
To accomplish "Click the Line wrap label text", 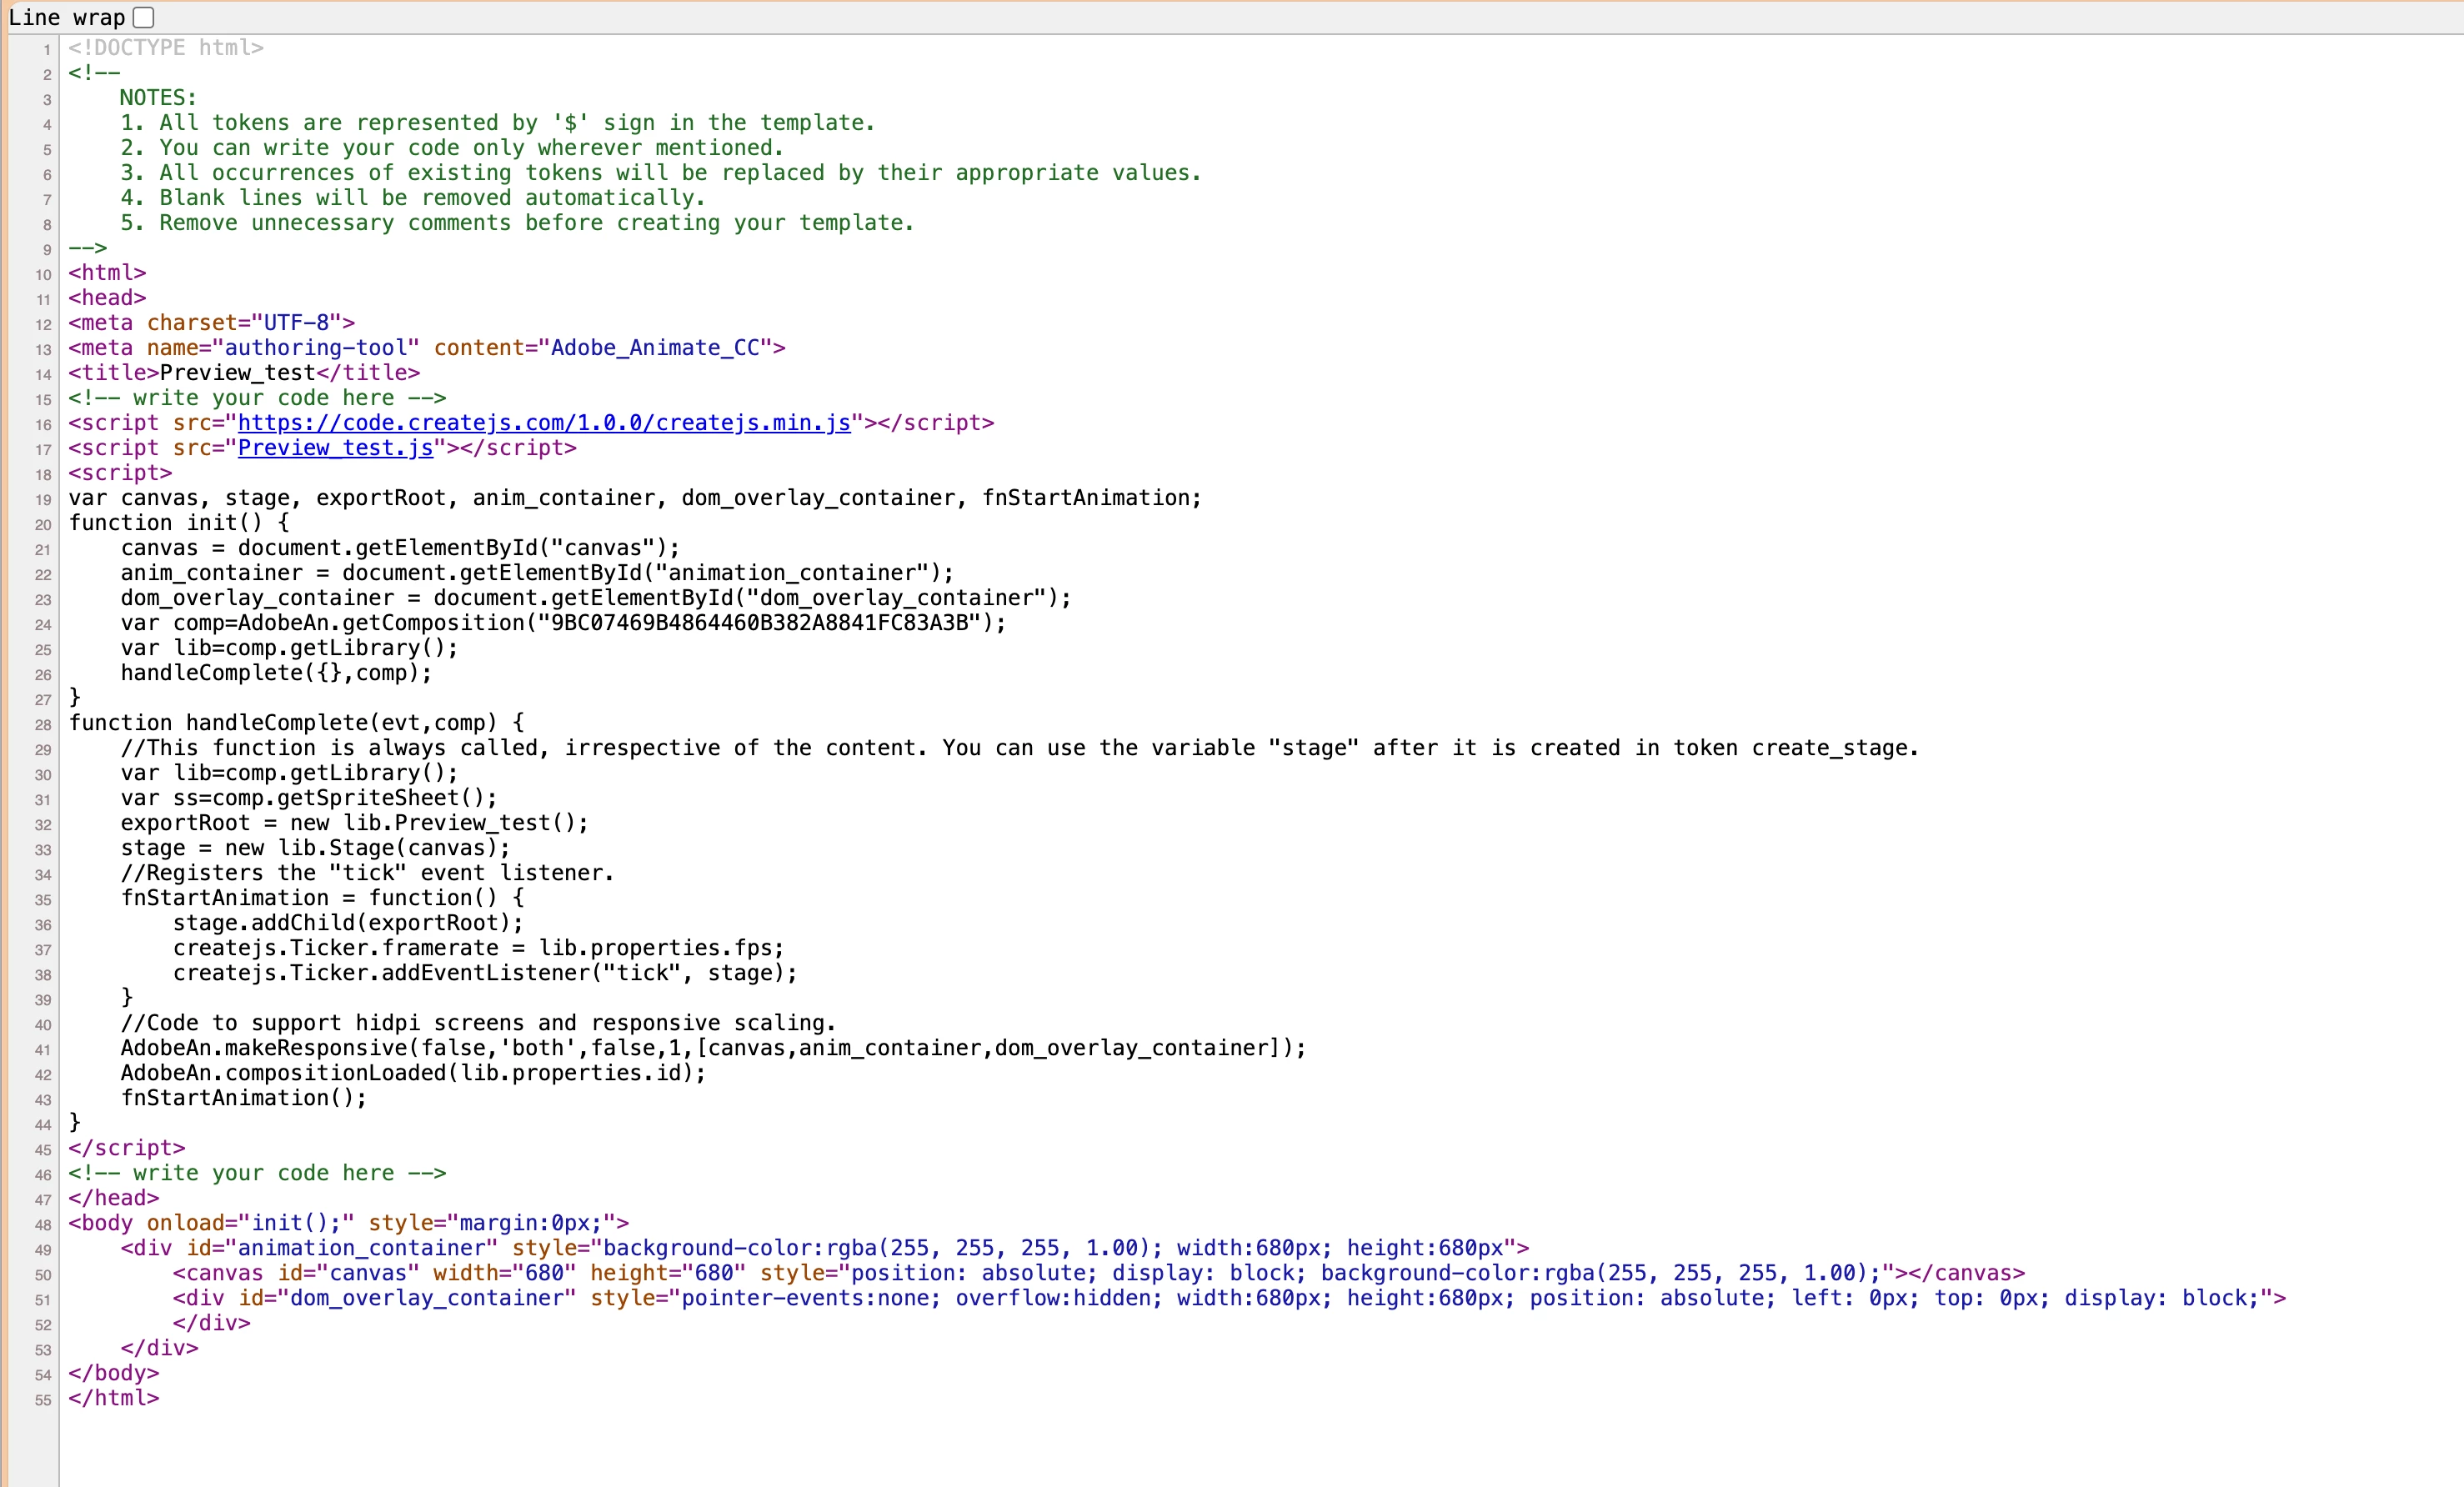I will 66,17.
